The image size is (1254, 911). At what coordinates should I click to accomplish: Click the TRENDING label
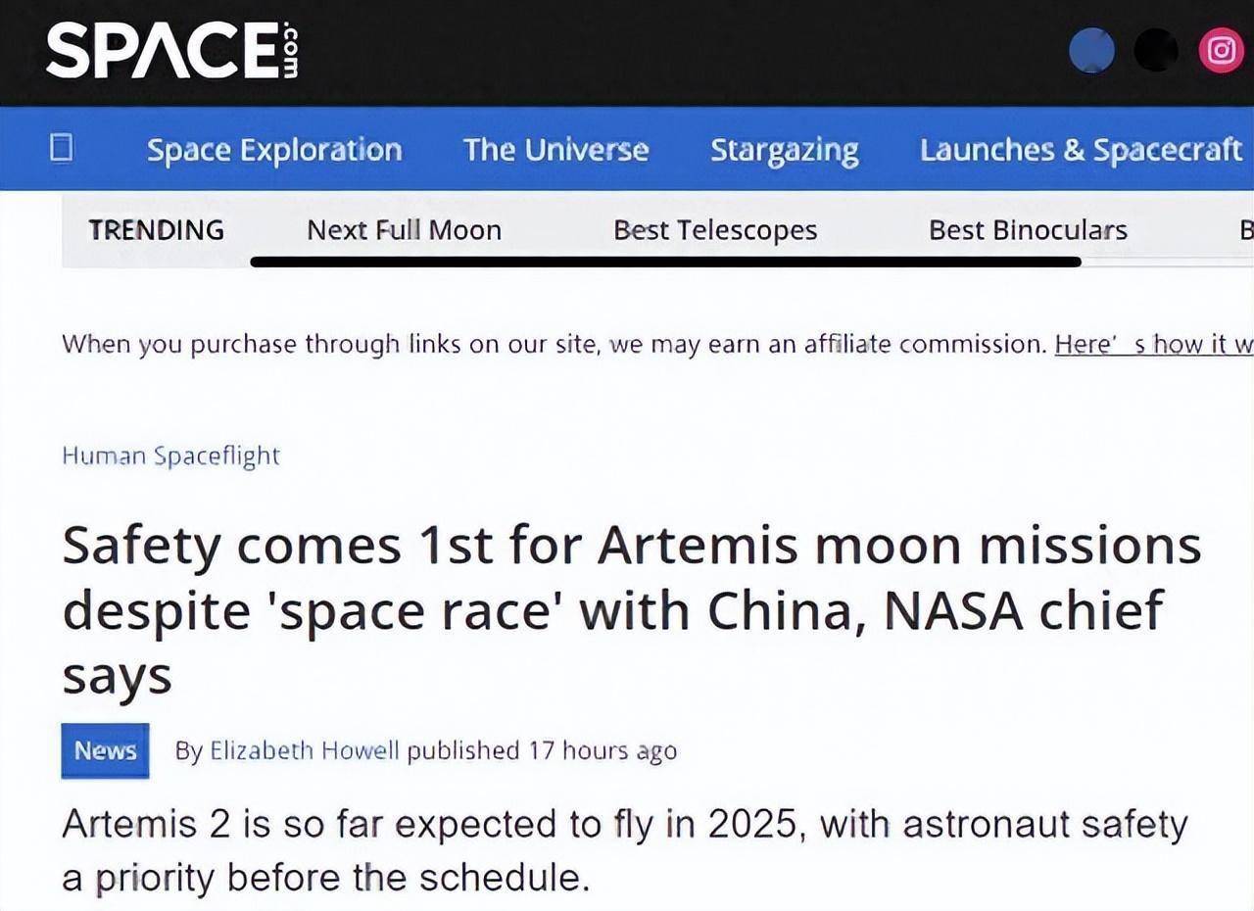[157, 229]
